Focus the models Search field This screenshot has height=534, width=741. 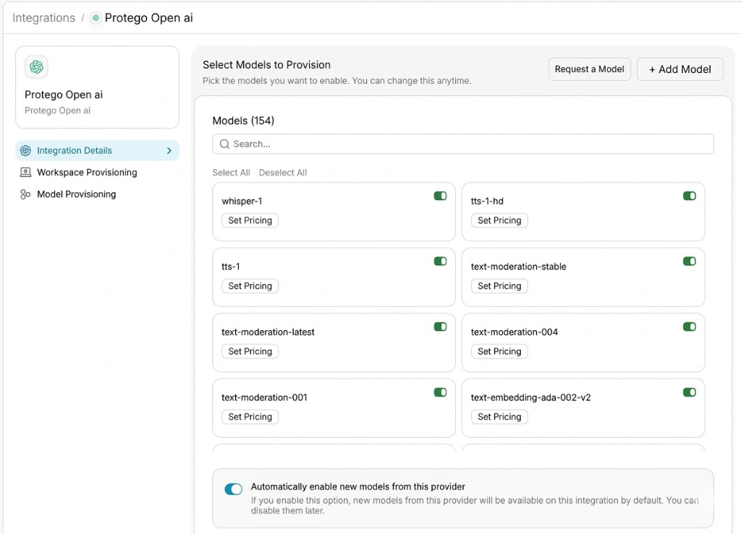462,144
